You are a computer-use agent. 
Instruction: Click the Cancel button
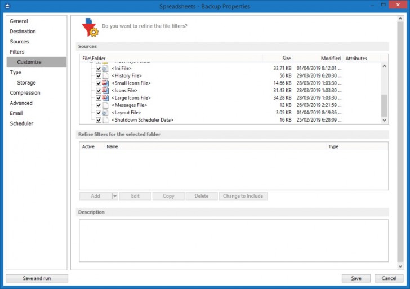pyautogui.click(x=389, y=278)
